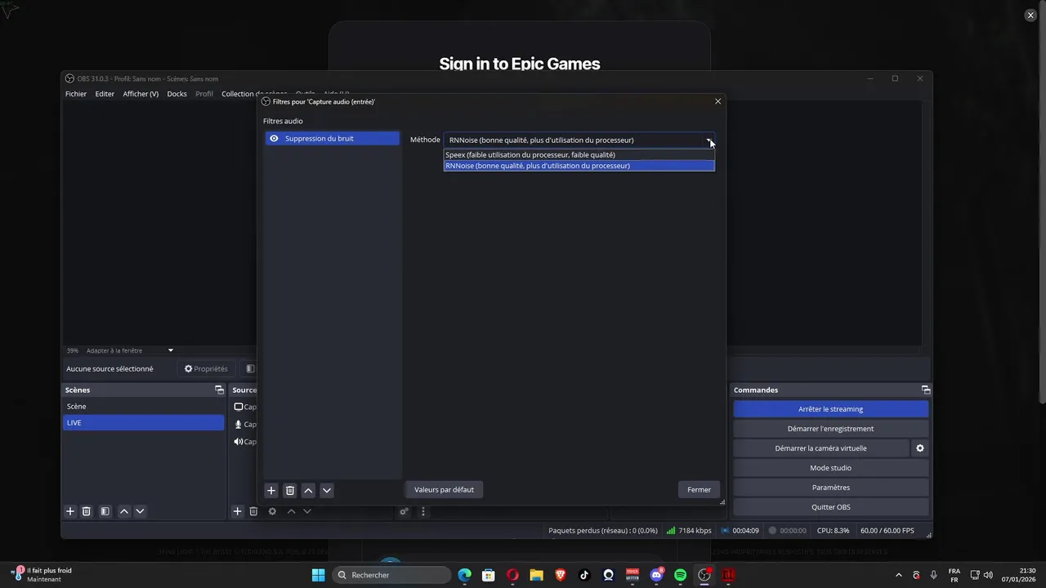Open Opera browser from the taskbar
Image resolution: width=1046 pixels, height=588 pixels.
[x=512, y=575]
